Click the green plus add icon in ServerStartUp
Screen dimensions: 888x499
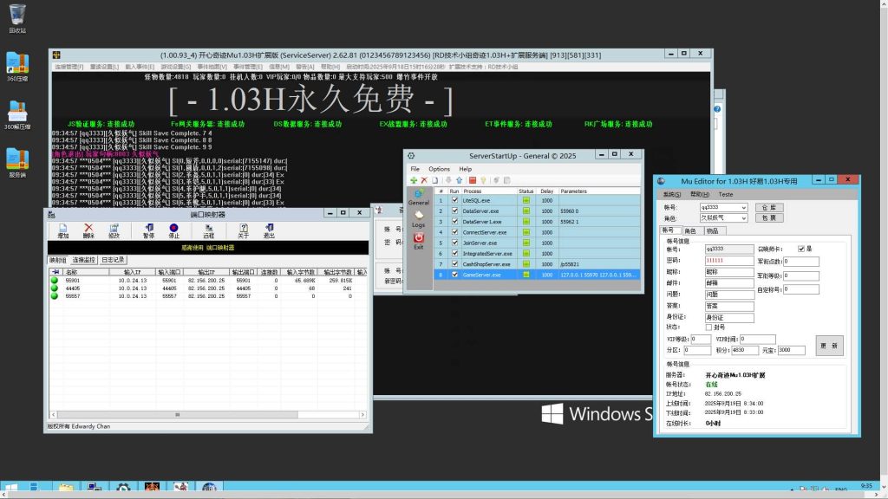click(414, 180)
